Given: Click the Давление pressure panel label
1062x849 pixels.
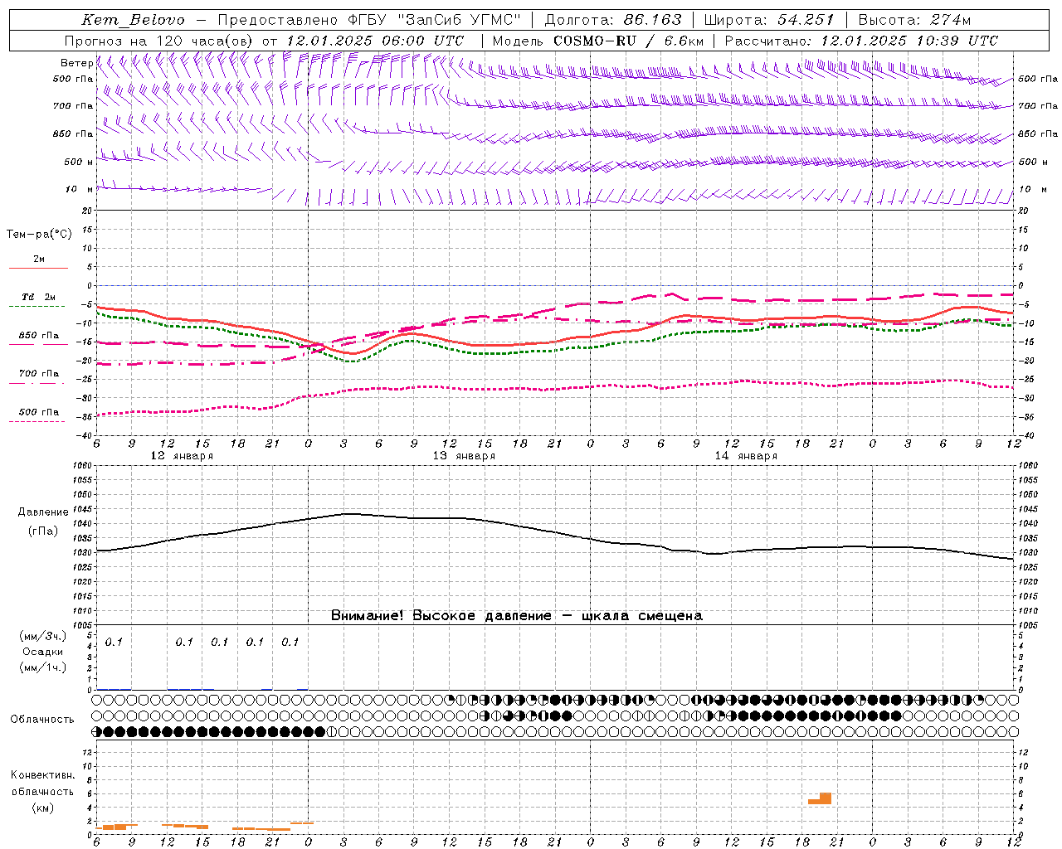Looking at the screenshot, I should (x=43, y=512).
